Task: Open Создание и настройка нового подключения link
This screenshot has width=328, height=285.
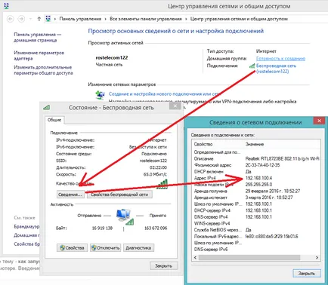Action: click(164, 94)
